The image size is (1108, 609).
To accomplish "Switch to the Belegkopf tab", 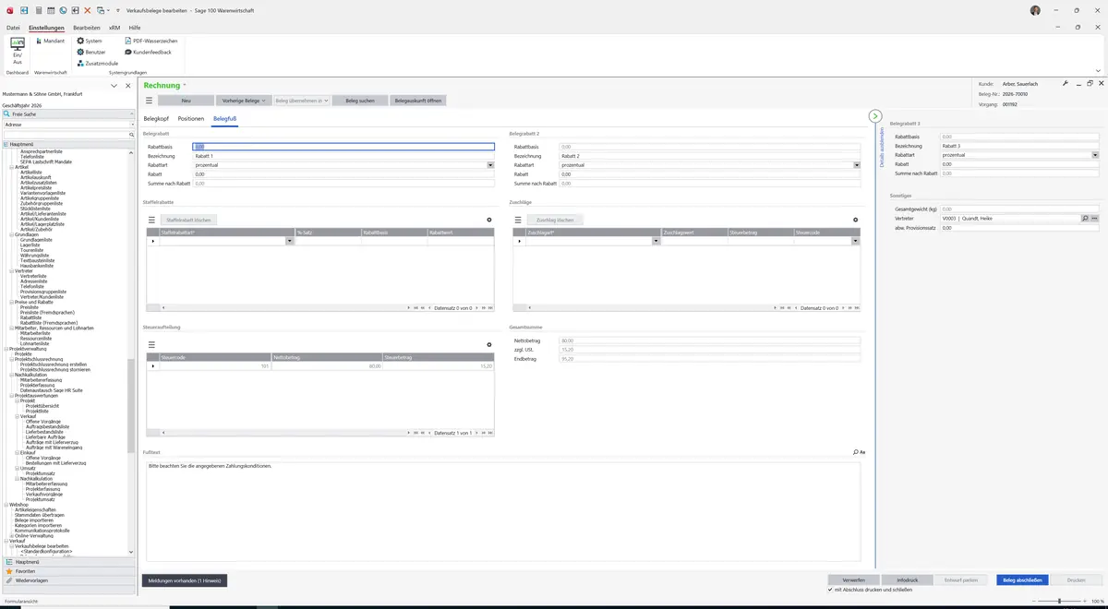I will tap(157, 119).
